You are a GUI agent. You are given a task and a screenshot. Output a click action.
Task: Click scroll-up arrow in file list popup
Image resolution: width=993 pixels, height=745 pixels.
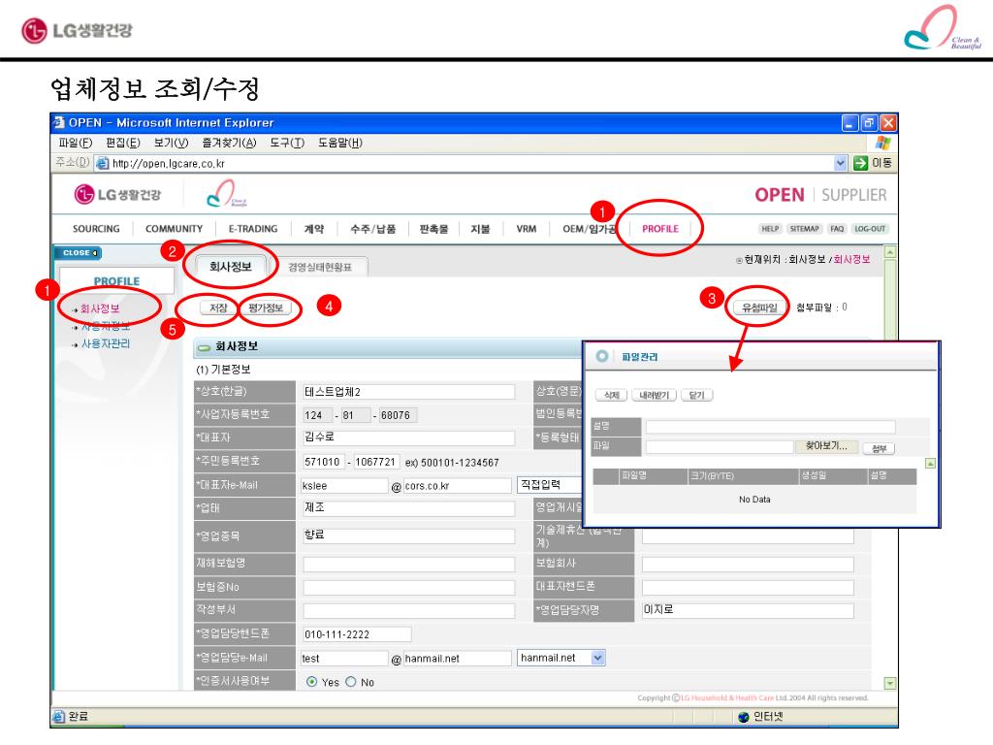coord(930,464)
